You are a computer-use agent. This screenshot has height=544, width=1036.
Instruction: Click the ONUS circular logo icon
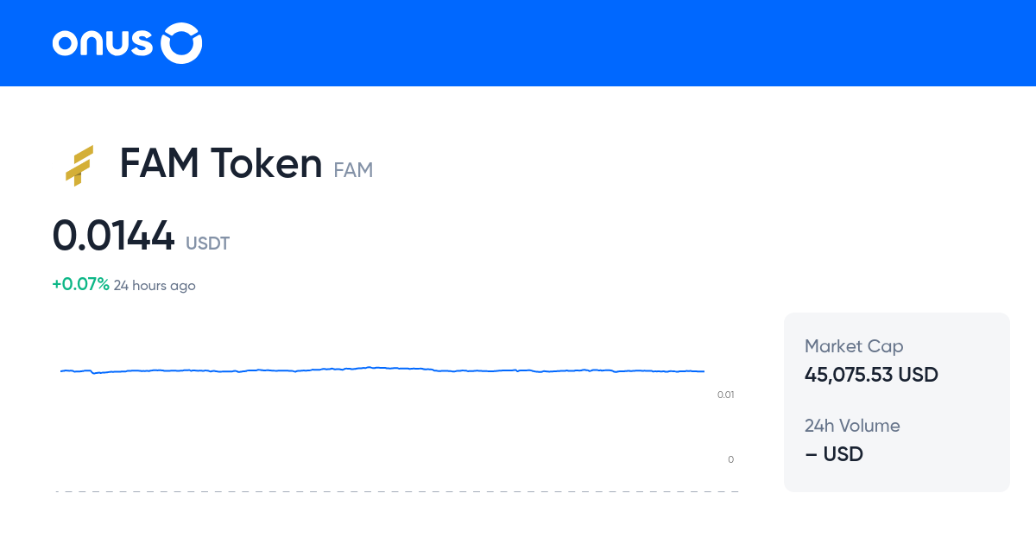pyautogui.click(x=182, y=43)
